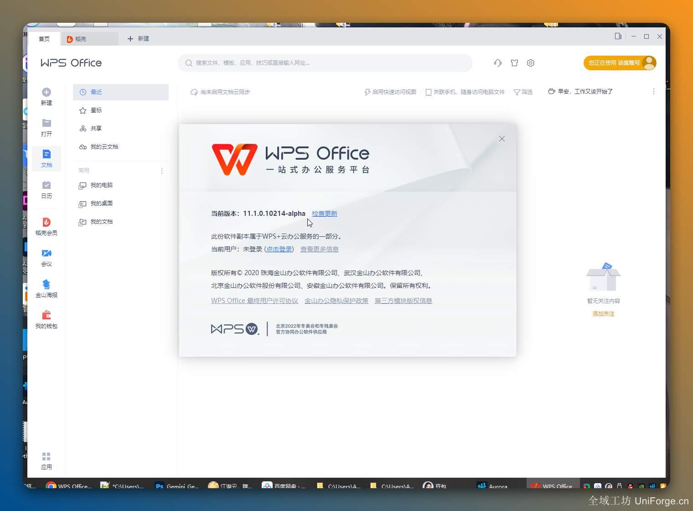Click the 点击登录 link

coord(279,249)
